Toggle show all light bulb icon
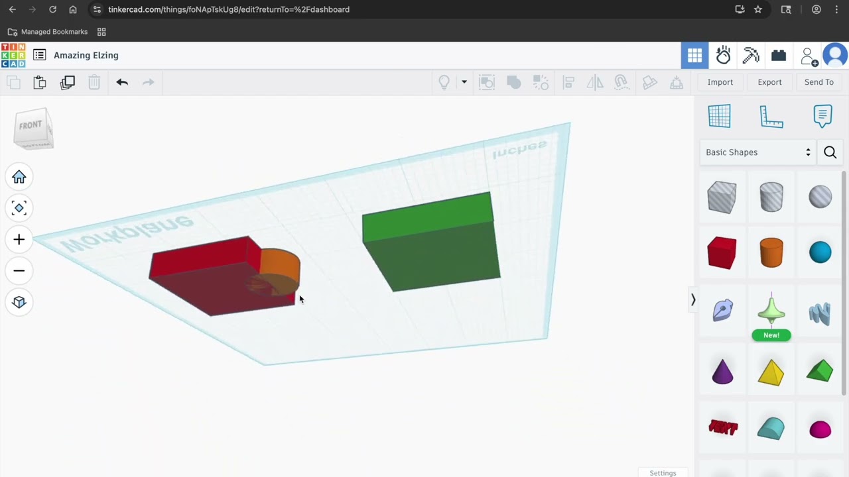Image resolution: width=849 pixels, height=477 pixels. tap(444, 82)
